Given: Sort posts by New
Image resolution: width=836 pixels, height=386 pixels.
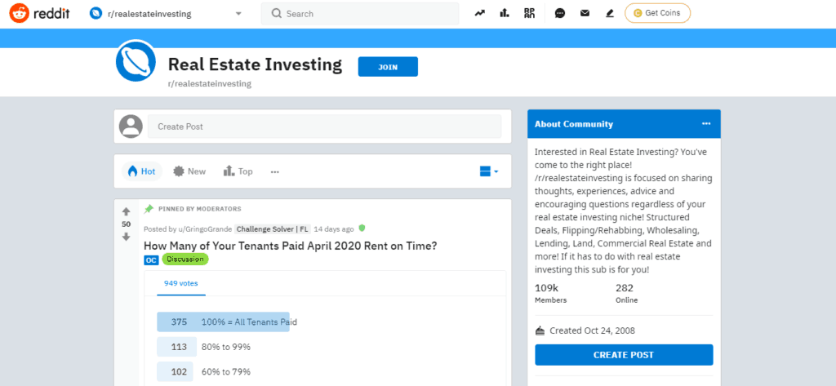Looking at the screenshot, I should (189, 171).
